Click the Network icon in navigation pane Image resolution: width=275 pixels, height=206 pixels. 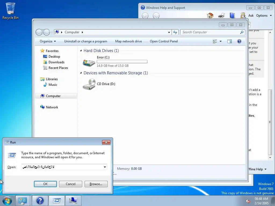(x=42, y=107)
